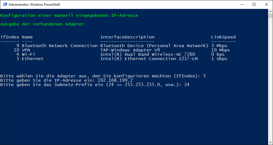
Task: Click the vertical scrollbar thumb
Action: tap(270, 16)
